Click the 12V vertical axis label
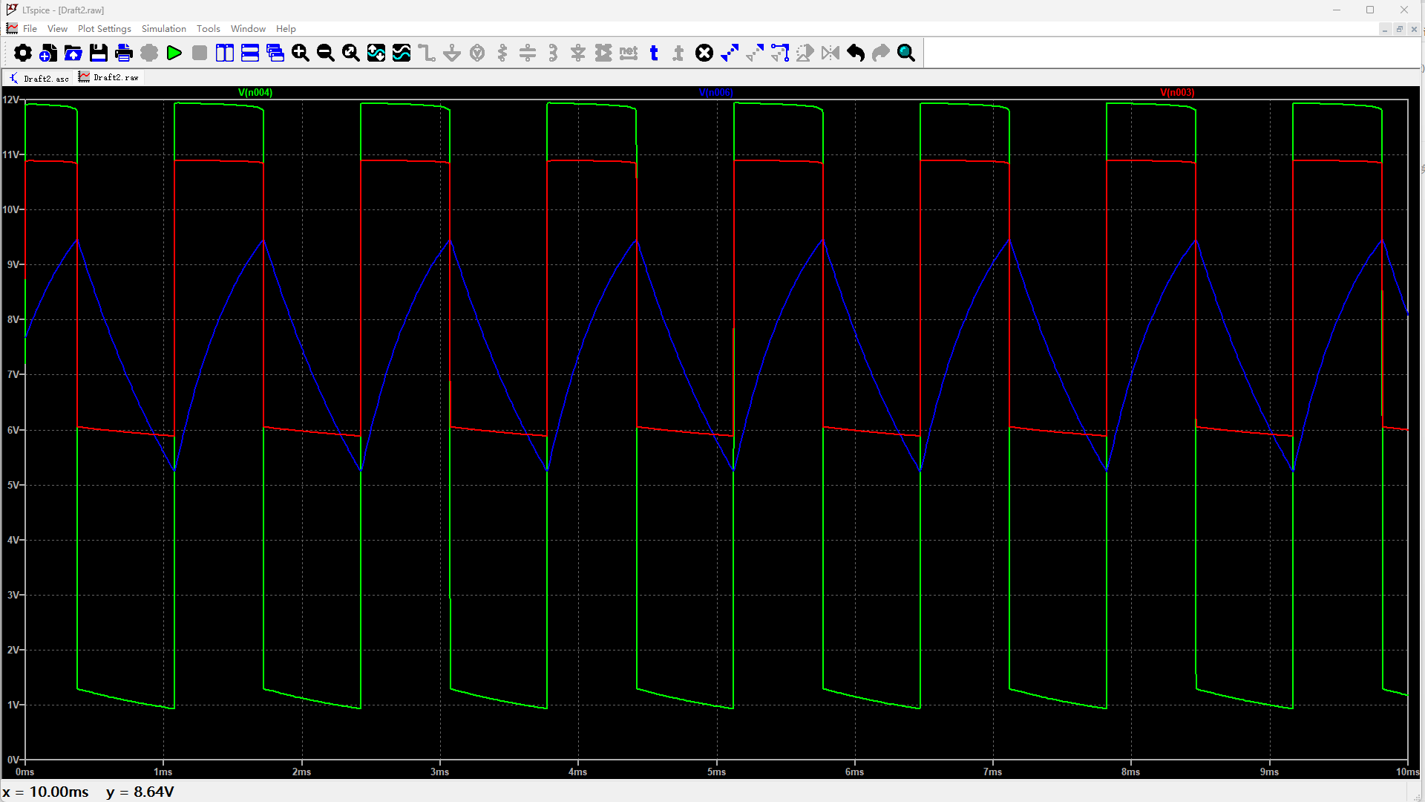 pyautogui.click(x=10, y=100)
